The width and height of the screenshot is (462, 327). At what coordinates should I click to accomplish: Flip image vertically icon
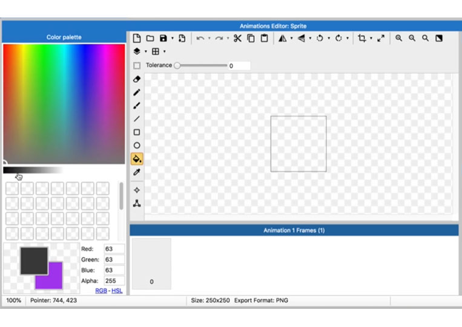click(301, 38)
